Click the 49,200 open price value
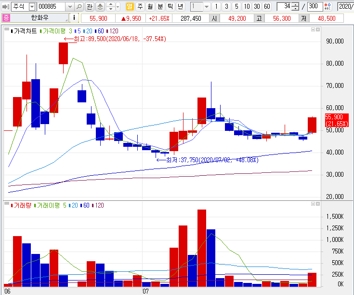 237,18
